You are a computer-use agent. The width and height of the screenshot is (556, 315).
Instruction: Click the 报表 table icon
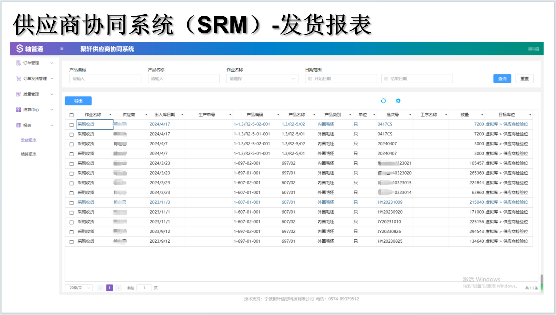[x=18, y=125]
